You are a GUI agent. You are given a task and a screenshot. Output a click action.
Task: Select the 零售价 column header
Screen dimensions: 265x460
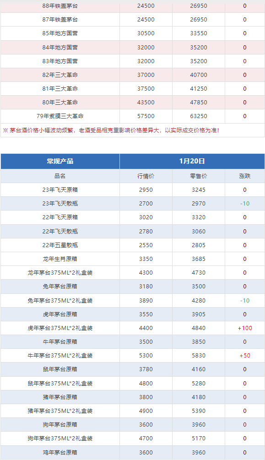[199, 176]
